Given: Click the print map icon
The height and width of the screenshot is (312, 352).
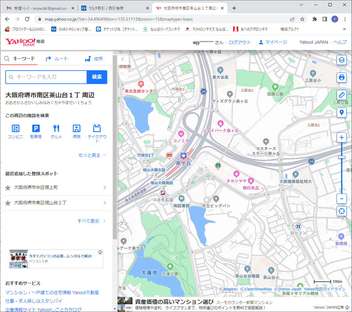Looking at the screenshot, I should [x=341, y=77].
